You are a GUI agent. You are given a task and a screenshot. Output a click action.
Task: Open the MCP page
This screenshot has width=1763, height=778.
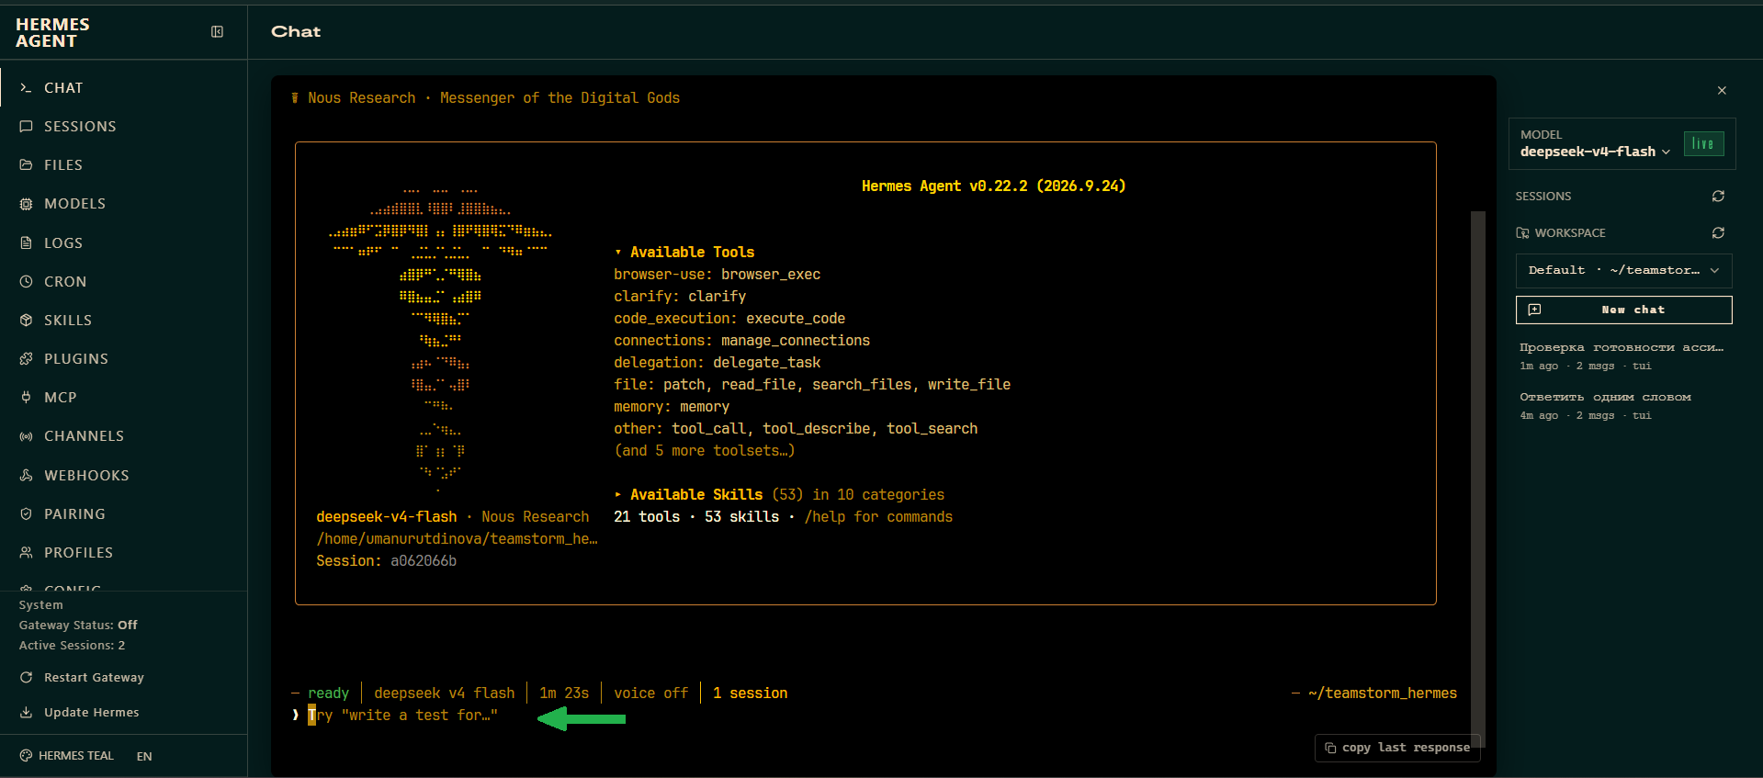point(124,398)
